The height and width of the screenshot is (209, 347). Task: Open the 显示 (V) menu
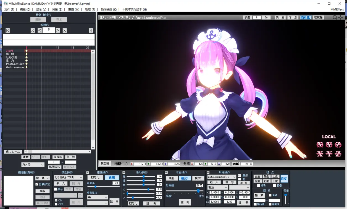41,9
